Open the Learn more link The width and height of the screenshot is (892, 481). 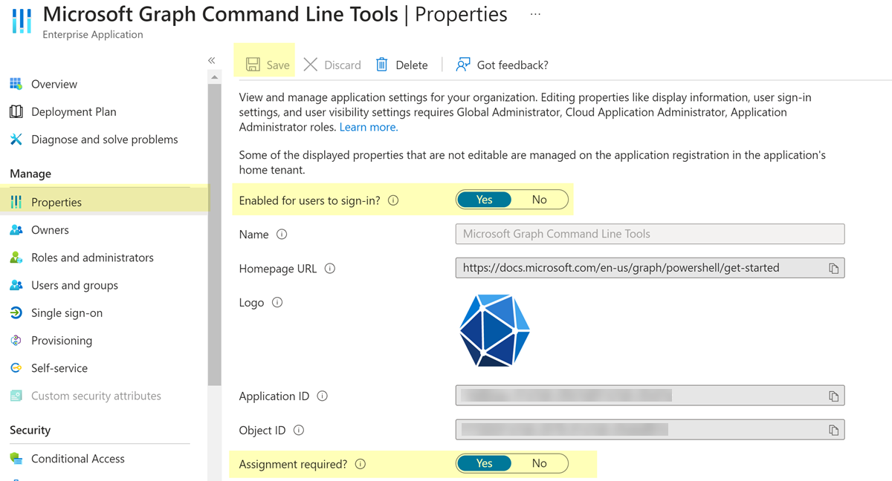[369, 127]
